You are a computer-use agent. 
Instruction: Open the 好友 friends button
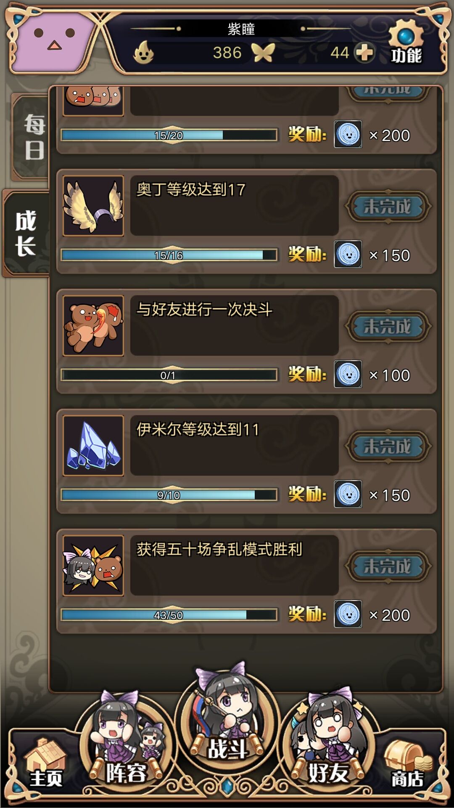click(x=328, y=741)
